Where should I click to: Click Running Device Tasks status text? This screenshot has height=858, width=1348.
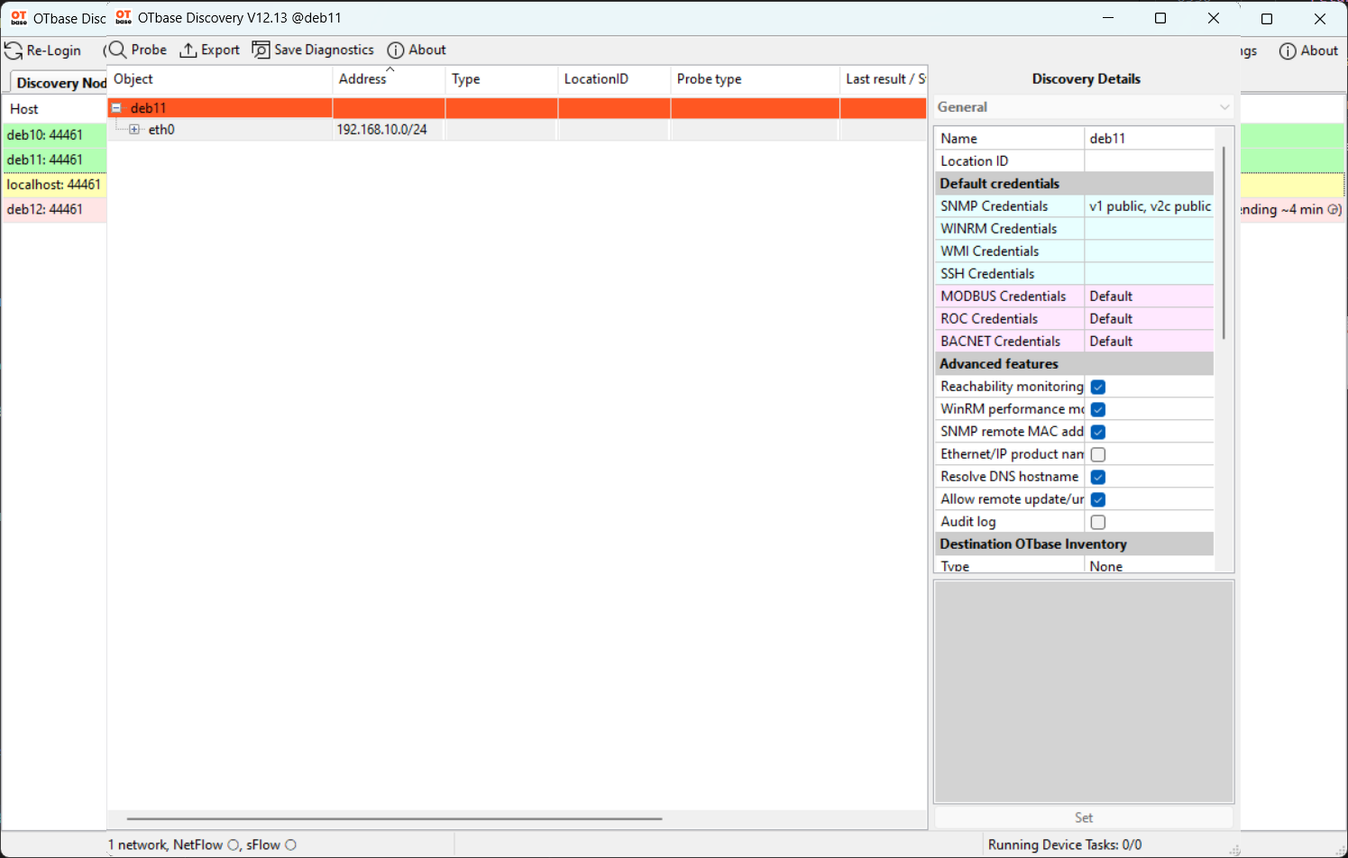tap(1064, 844)
